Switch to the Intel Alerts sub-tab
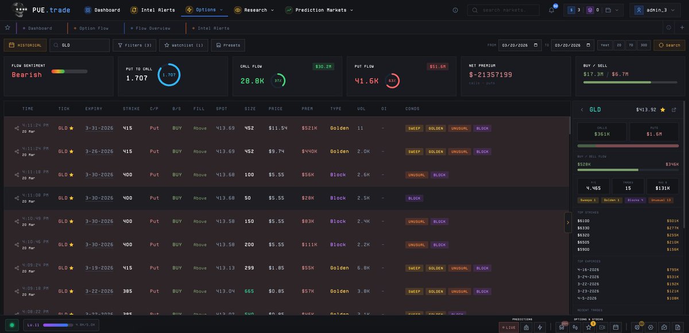This screenshot has height=333, width=689. tap(213, 28)
